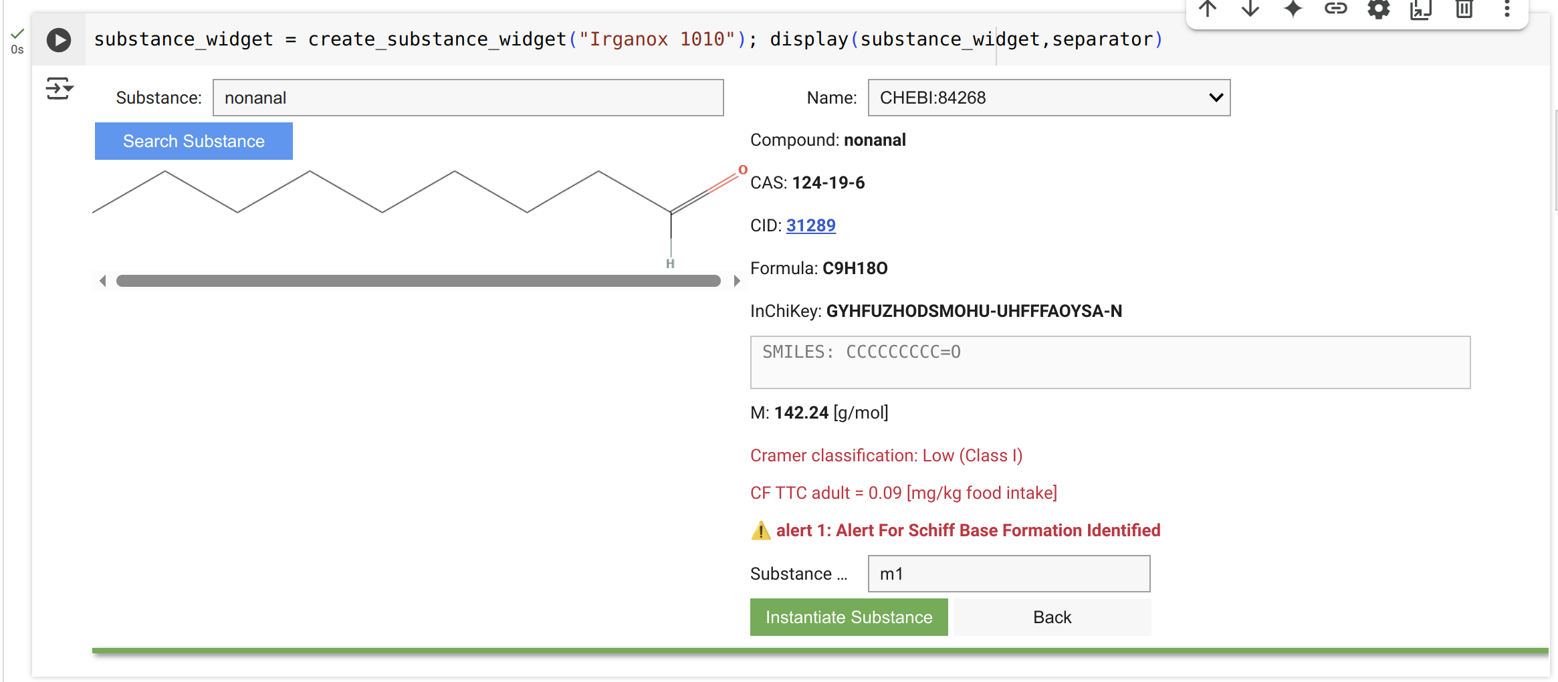Focus the substance name field containing m1
This screenshot has width=1558, height=682.
click(x=1009, y=574)
